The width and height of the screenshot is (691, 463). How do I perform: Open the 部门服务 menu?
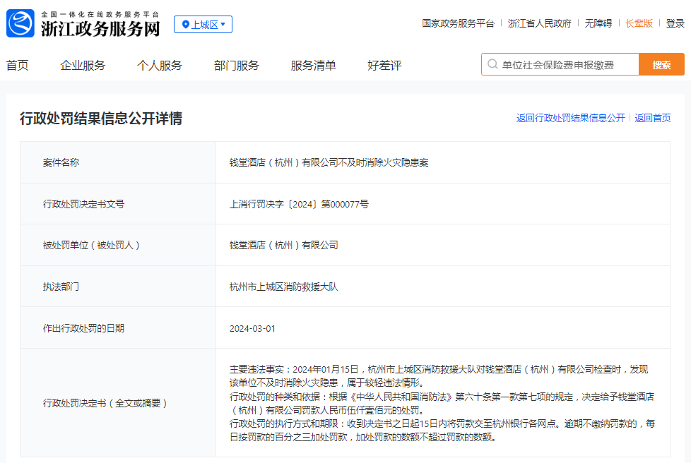[237, 66]
